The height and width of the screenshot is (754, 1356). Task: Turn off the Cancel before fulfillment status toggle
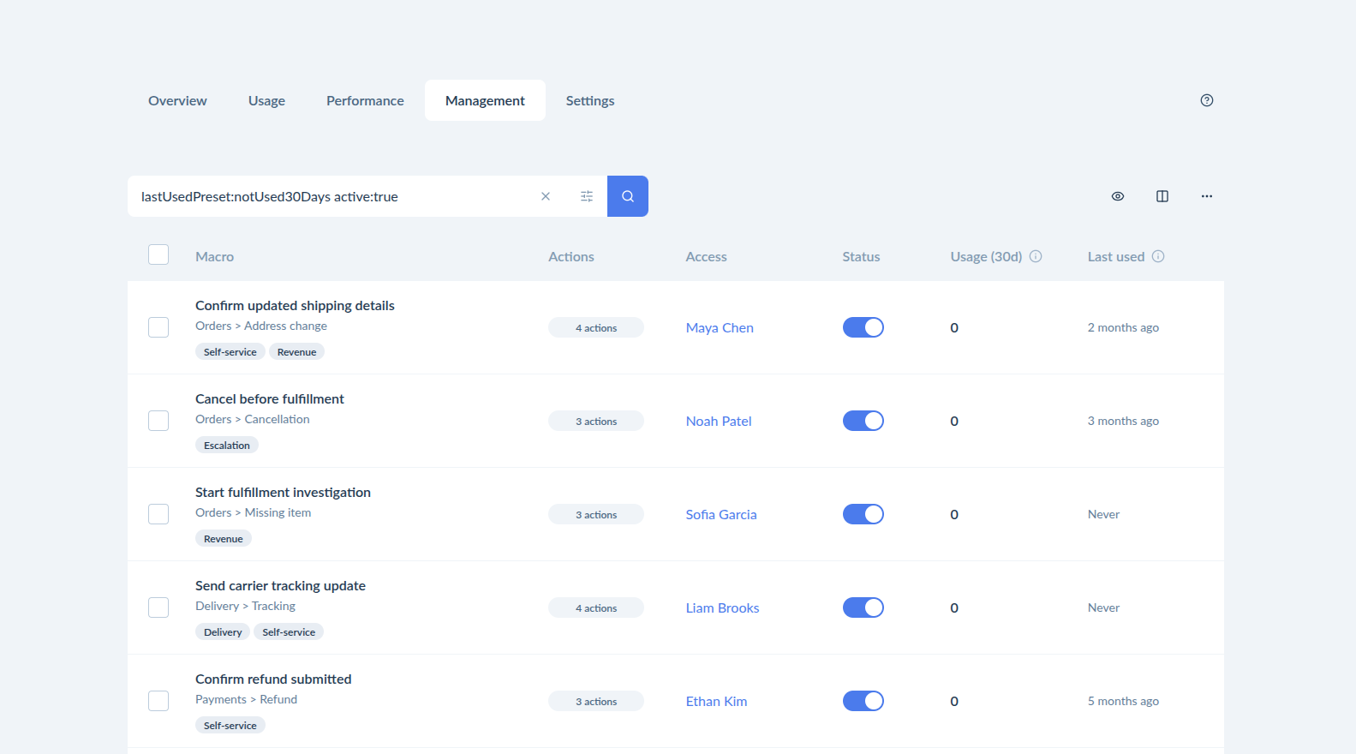(863, 421)
